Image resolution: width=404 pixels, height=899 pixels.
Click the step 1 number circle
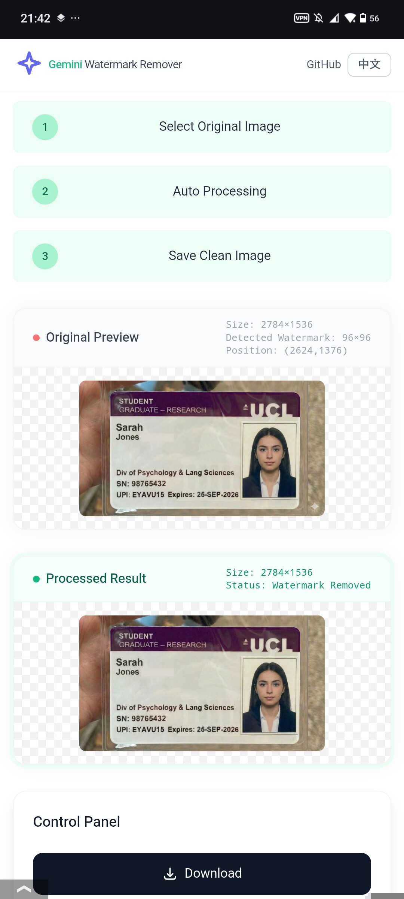(x=45, y=127)
